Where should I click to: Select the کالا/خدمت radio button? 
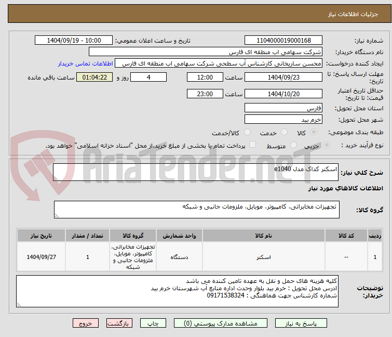coord(247,132)
